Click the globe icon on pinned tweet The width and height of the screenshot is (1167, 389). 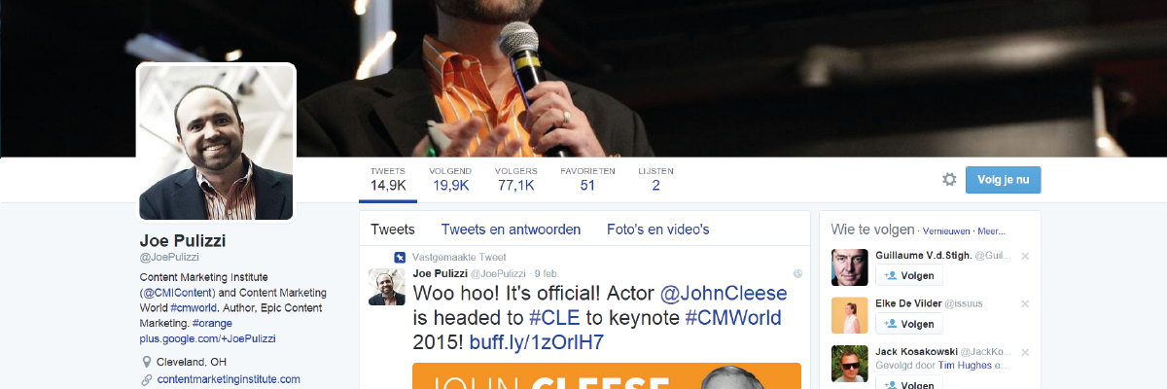pyautogui.click(x=796, y=273)
